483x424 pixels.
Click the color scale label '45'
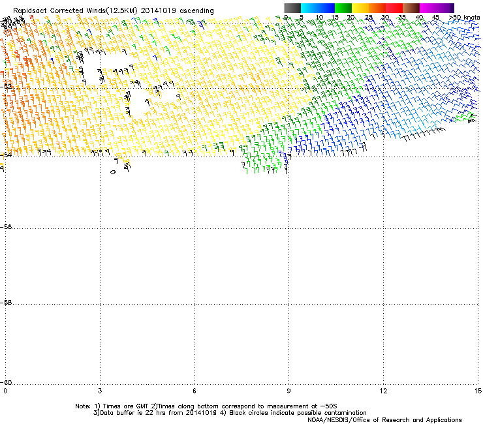point(435,17)
